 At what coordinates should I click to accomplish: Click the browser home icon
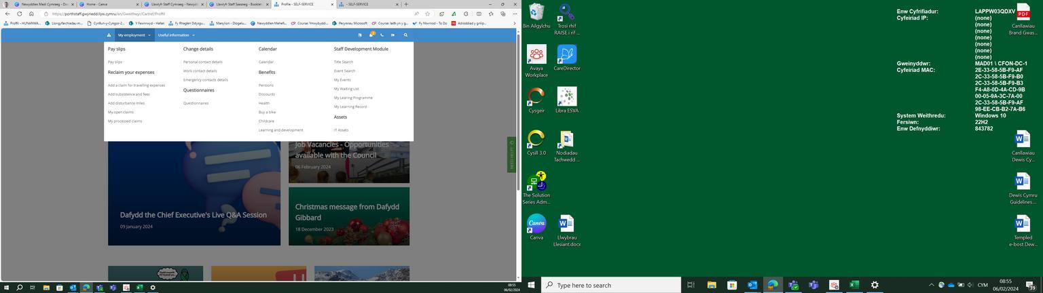coord(31,14)
